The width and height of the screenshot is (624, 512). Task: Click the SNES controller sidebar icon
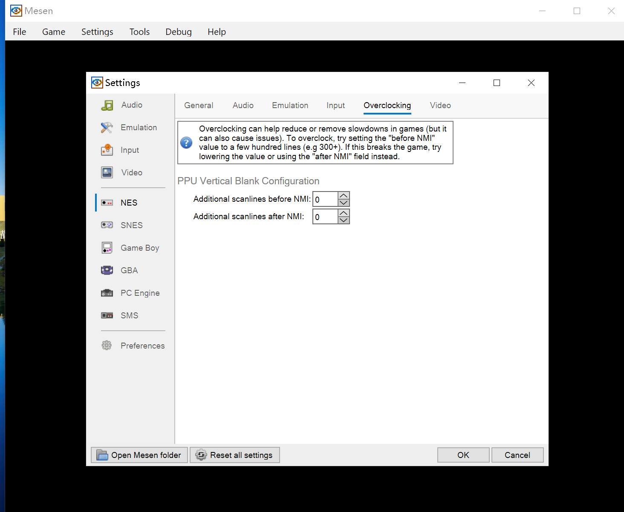tap(107, 225)
